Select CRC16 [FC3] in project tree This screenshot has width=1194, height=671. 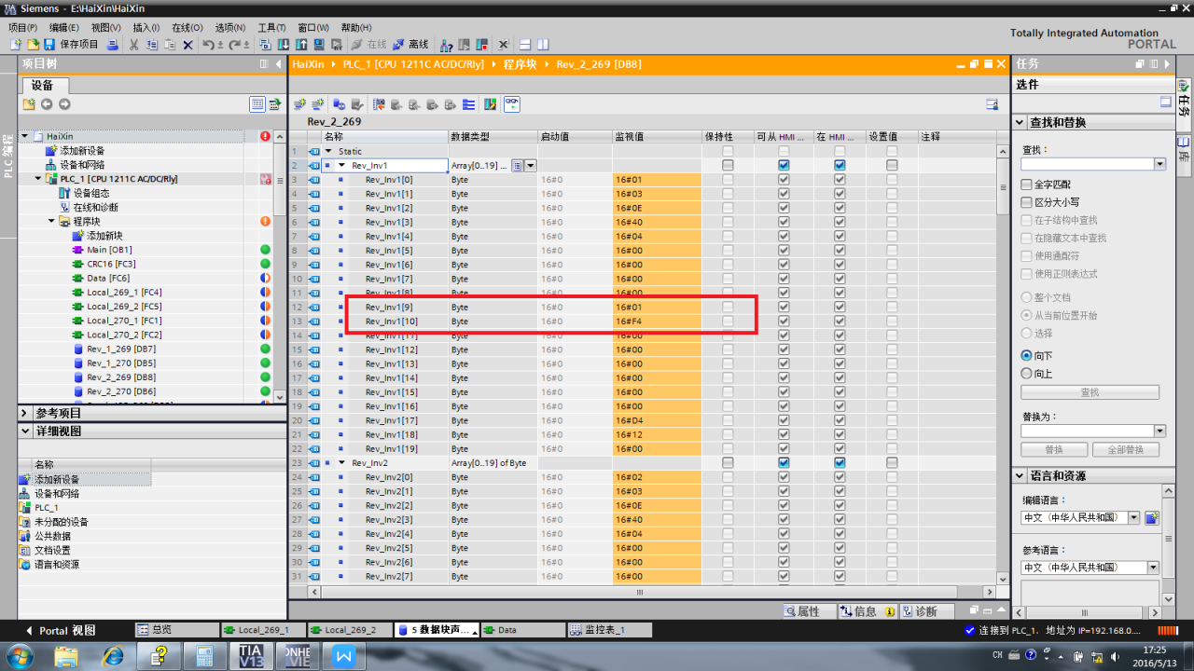coord(111,264)
